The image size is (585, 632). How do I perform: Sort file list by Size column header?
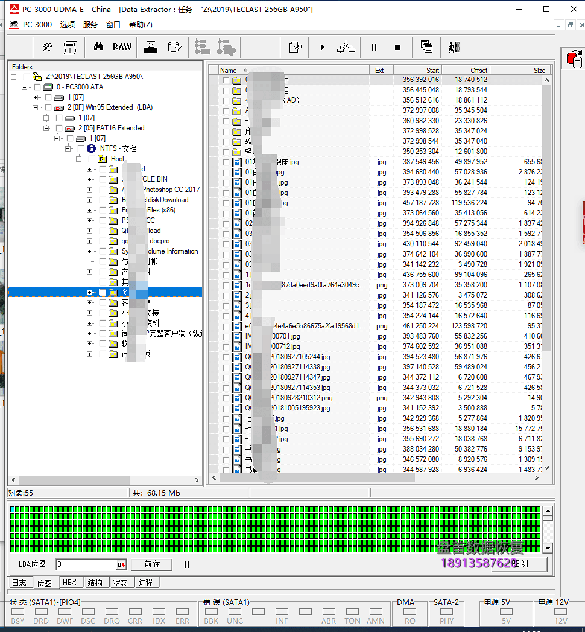(520, 70)
